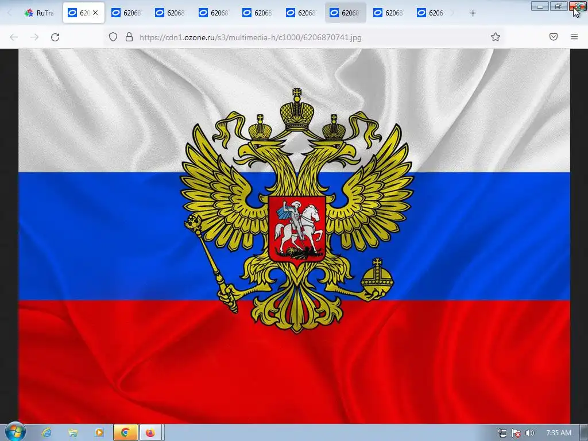Open the Firefox hamburger application menu
This screenshot has height=441, width=588.
tap(574, 37)
